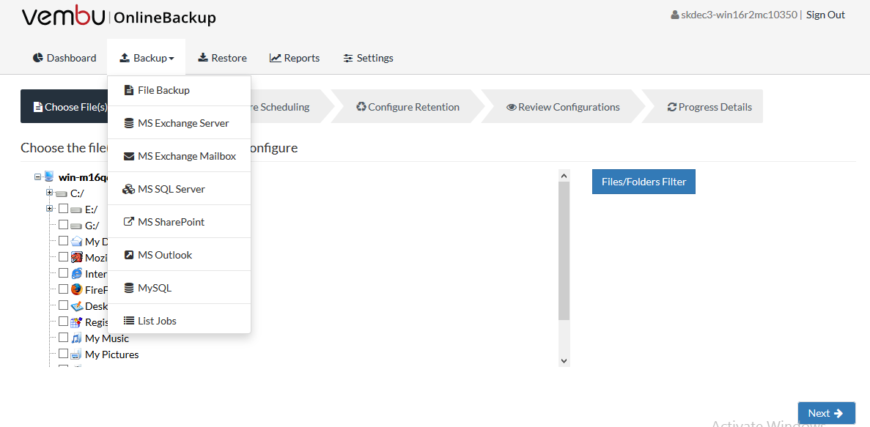Tick the My Documents checkbox

(x=63, y=241)
